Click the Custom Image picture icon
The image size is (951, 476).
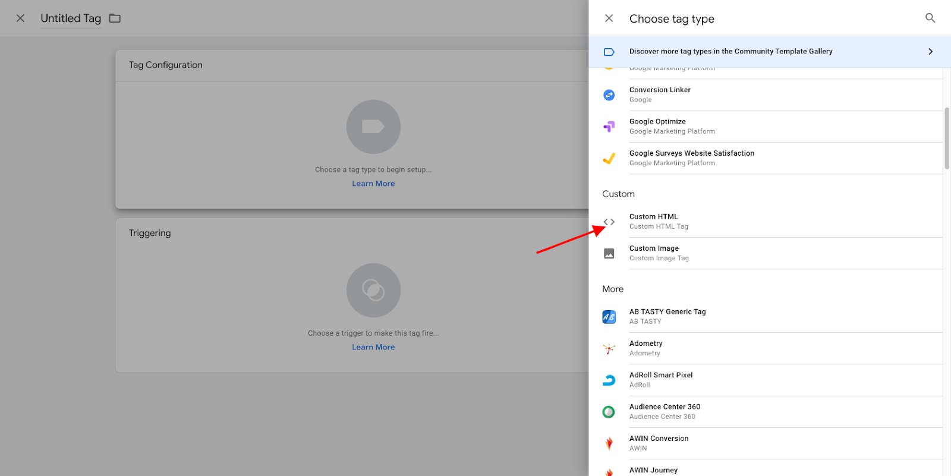coord(609,254)
